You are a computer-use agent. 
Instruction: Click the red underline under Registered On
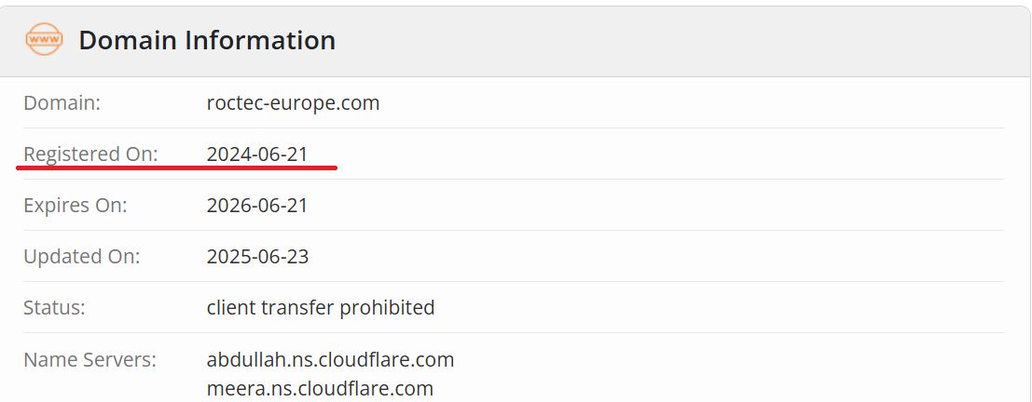click(x=177, y=168)
